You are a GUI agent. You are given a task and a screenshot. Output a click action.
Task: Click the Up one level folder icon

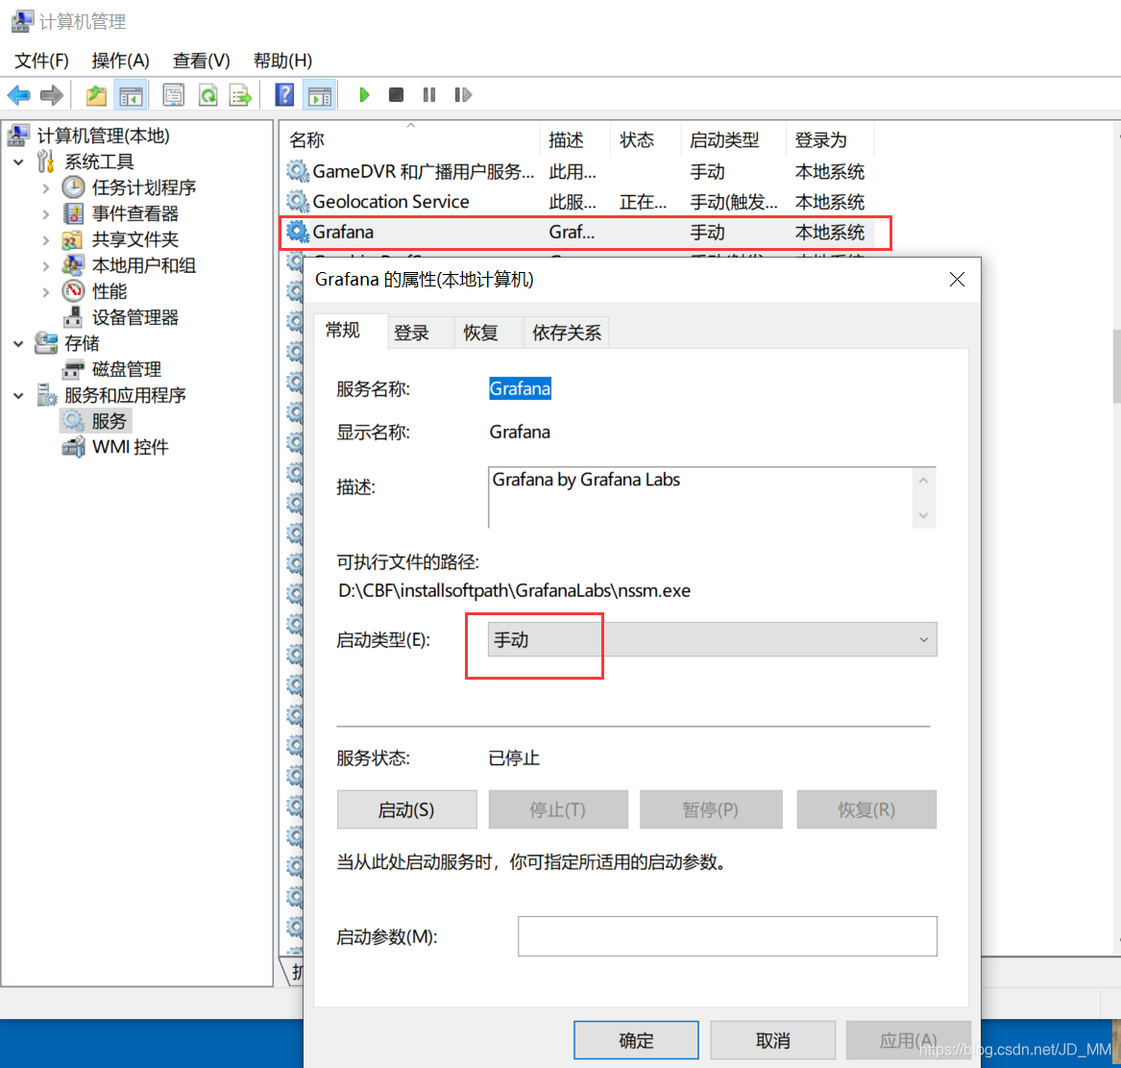tap(96, 95)
